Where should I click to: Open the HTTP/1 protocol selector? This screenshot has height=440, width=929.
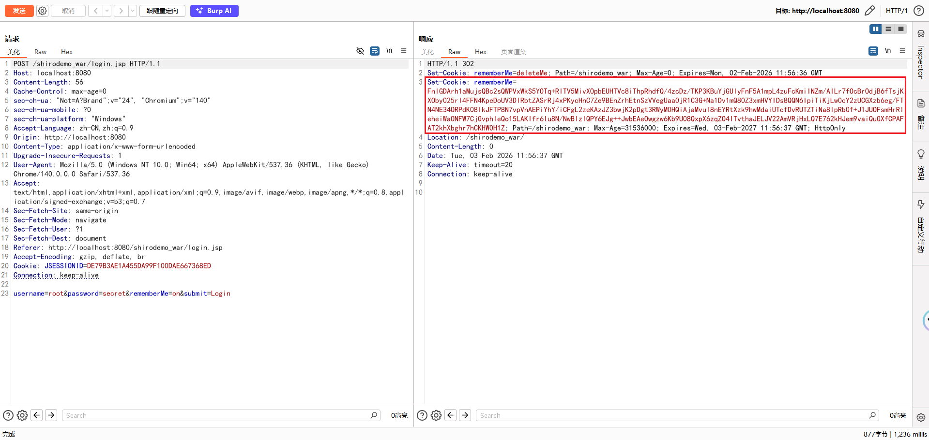point(896,11)
